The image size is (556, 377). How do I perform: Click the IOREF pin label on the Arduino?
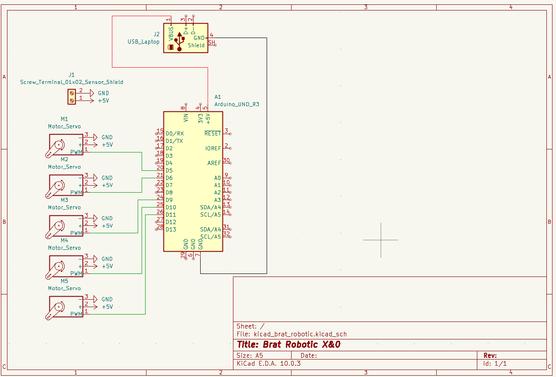point(213,148)
